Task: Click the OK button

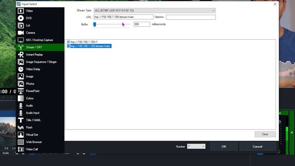Action: click(x=224, y=147)
